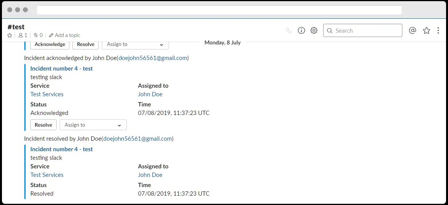Click the browser address bar
This screenshot has width=448, height=205.
(219, 10)
